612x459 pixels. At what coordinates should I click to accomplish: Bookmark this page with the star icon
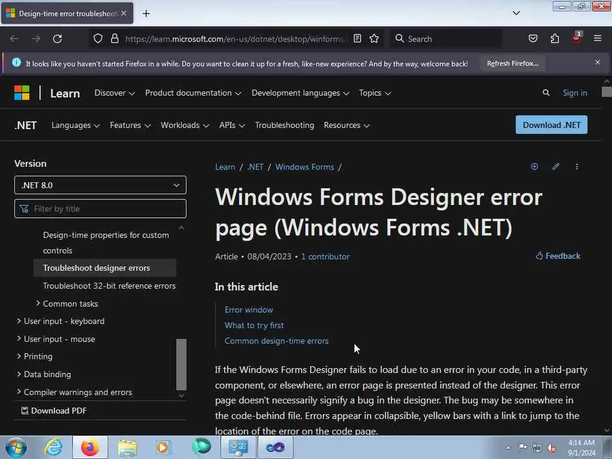click(374, 38)
